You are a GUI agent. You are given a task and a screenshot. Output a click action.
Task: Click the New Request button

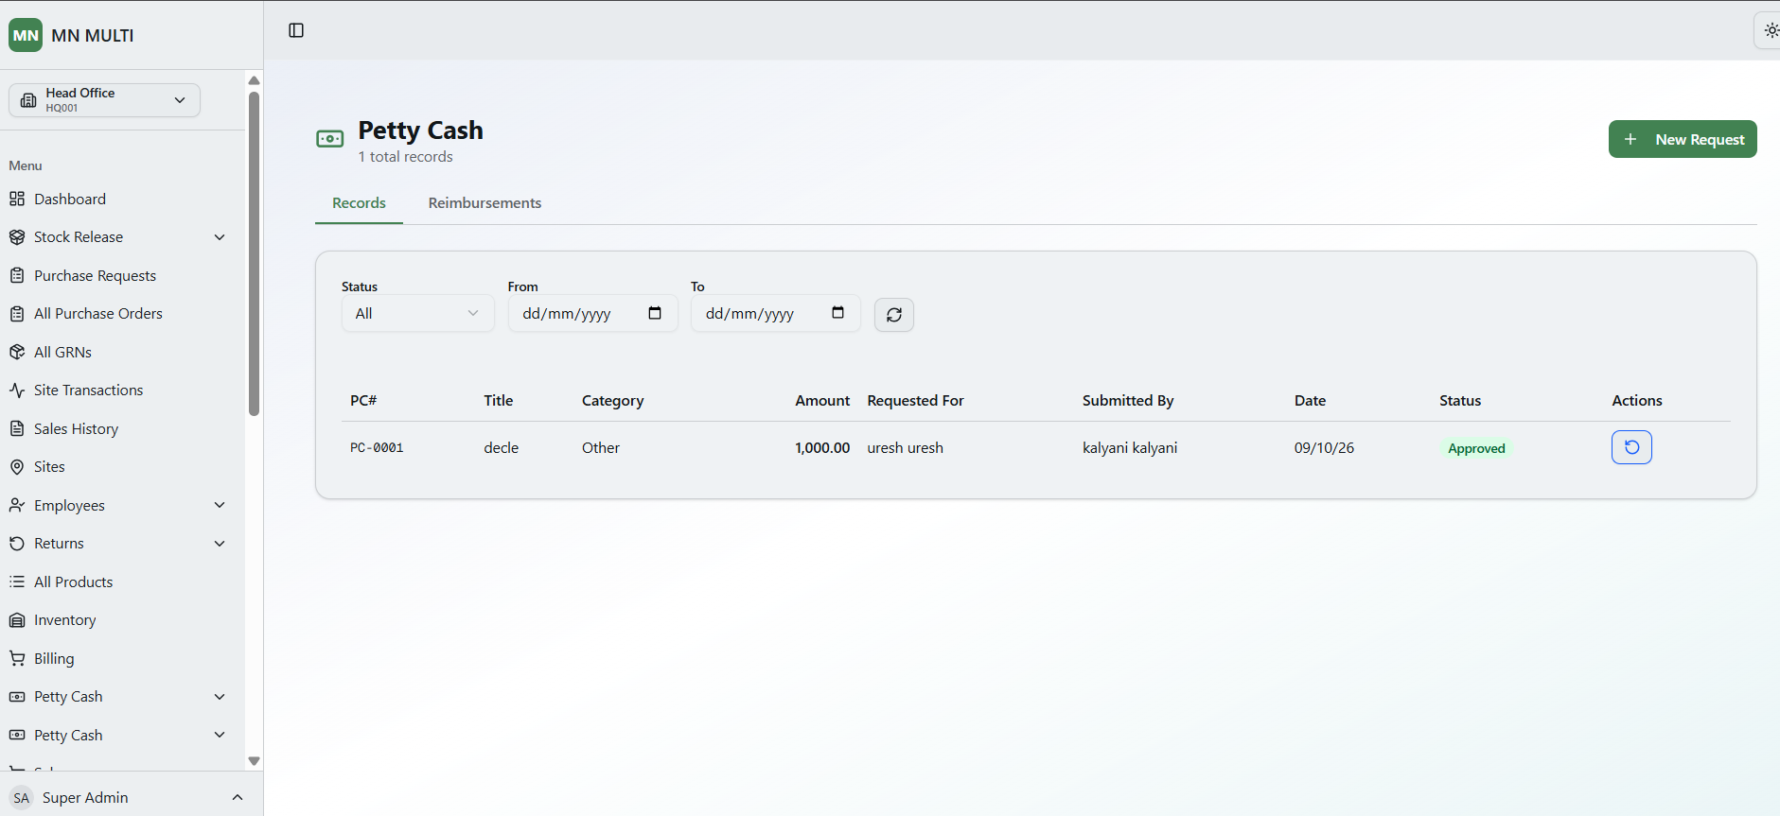point(1683,139)
